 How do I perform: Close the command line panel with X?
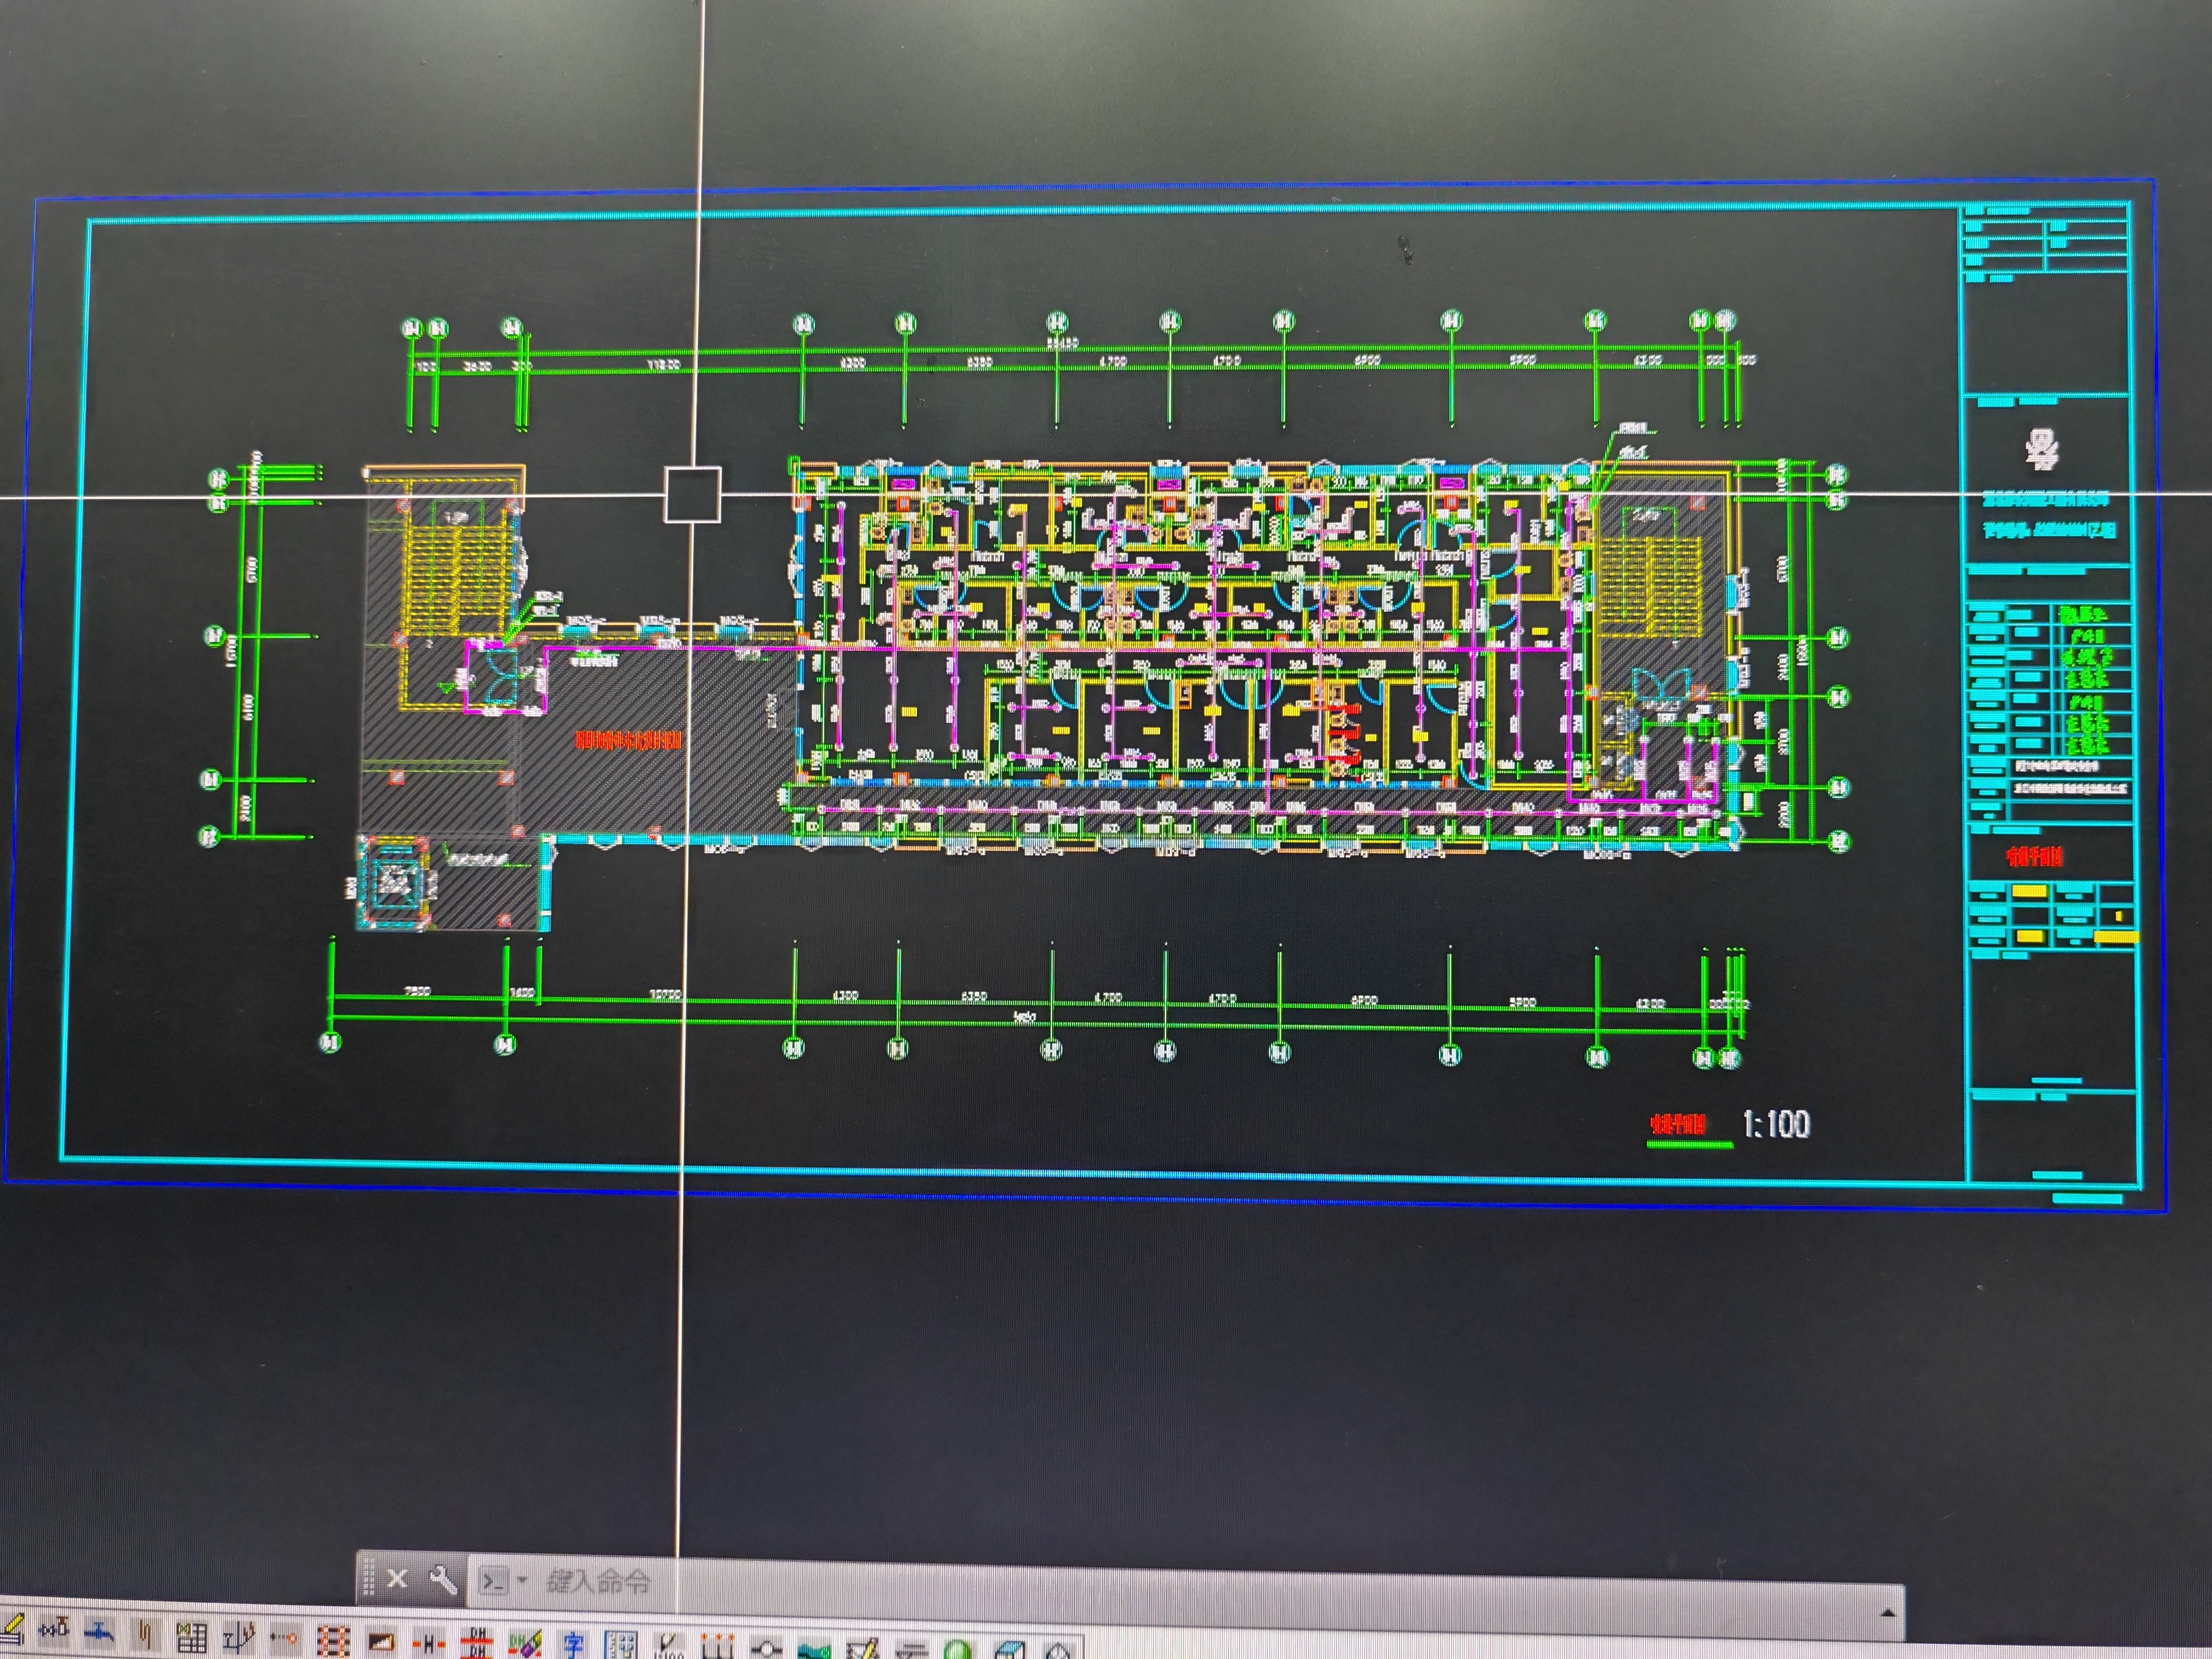397,1579
